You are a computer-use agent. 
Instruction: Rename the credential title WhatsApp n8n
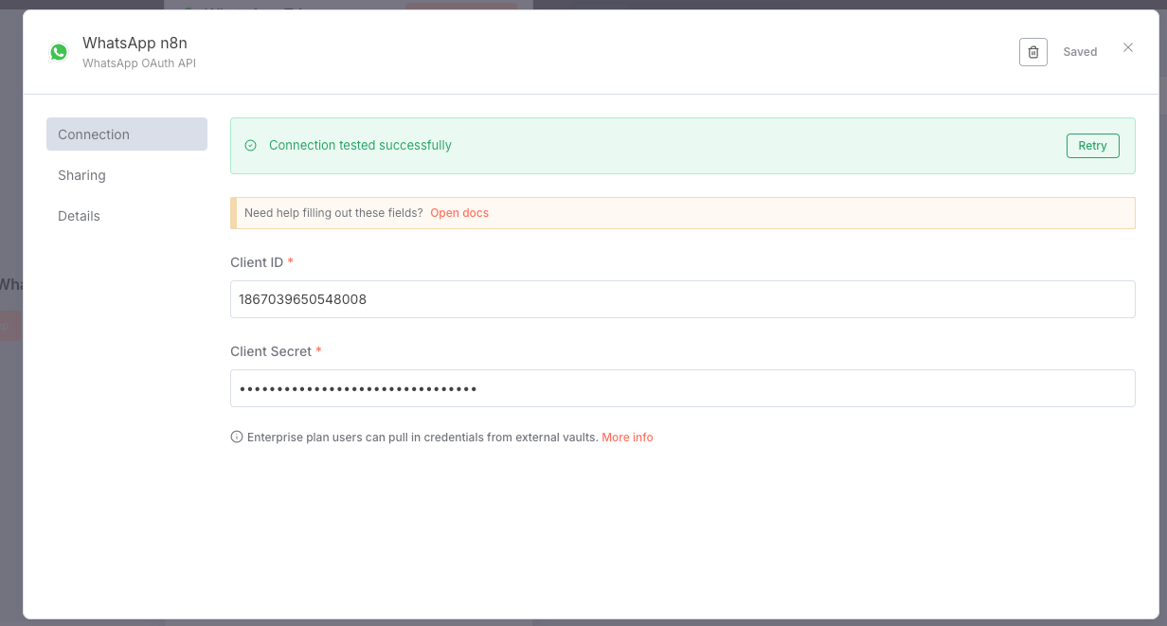[x=135, y=43]
